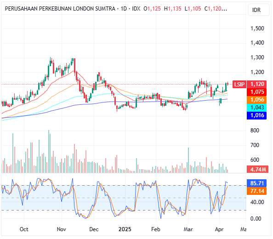
Task: Click the Mar label on time axis
Action: [x=188, y=229]
